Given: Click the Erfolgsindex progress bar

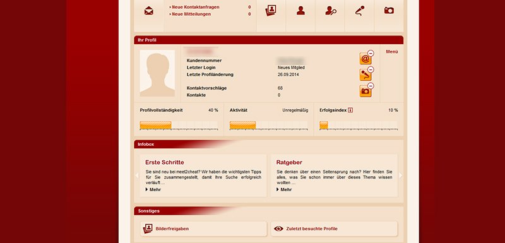Looking at the screenshot, I should tap(359, 125).
